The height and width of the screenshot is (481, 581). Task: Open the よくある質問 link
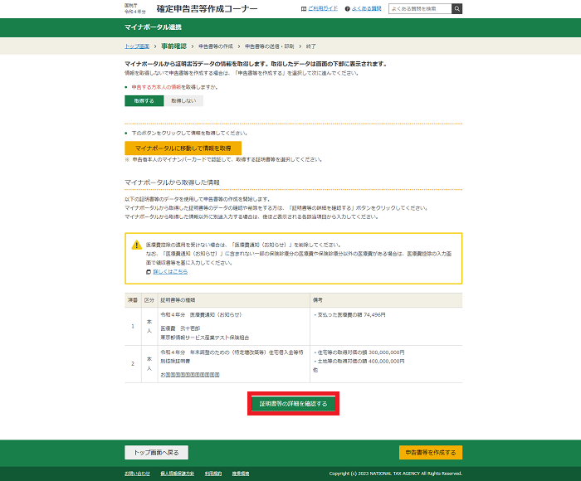pos(365,8)
